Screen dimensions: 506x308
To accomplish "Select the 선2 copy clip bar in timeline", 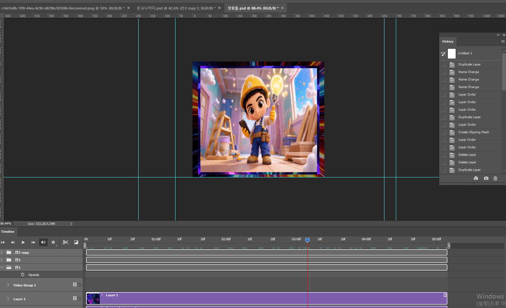I will click(x=267, y=252).
